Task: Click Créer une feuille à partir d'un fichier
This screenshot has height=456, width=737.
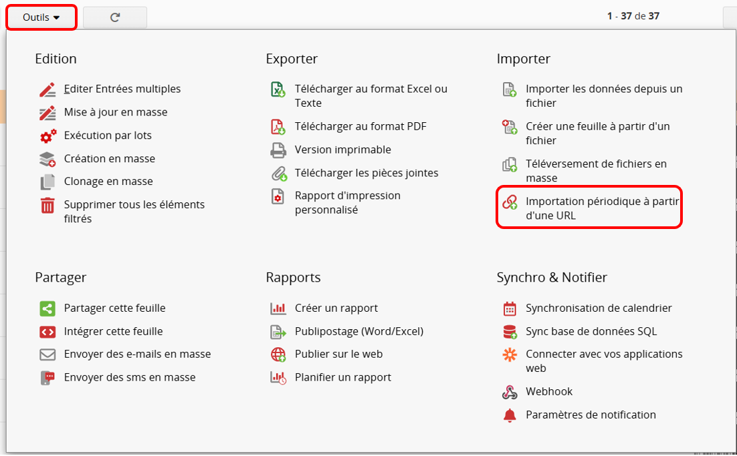Action: click(597, 134)
